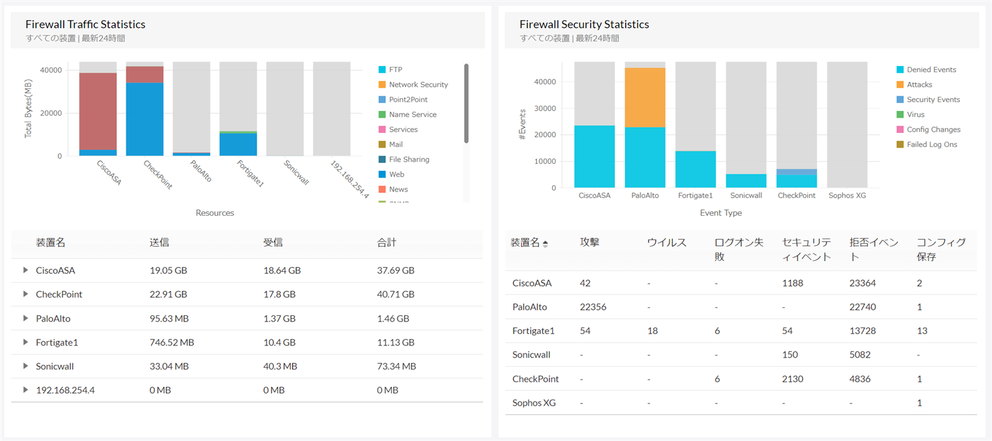Sort security table by 装置名 arrow icon

point(545,244)
